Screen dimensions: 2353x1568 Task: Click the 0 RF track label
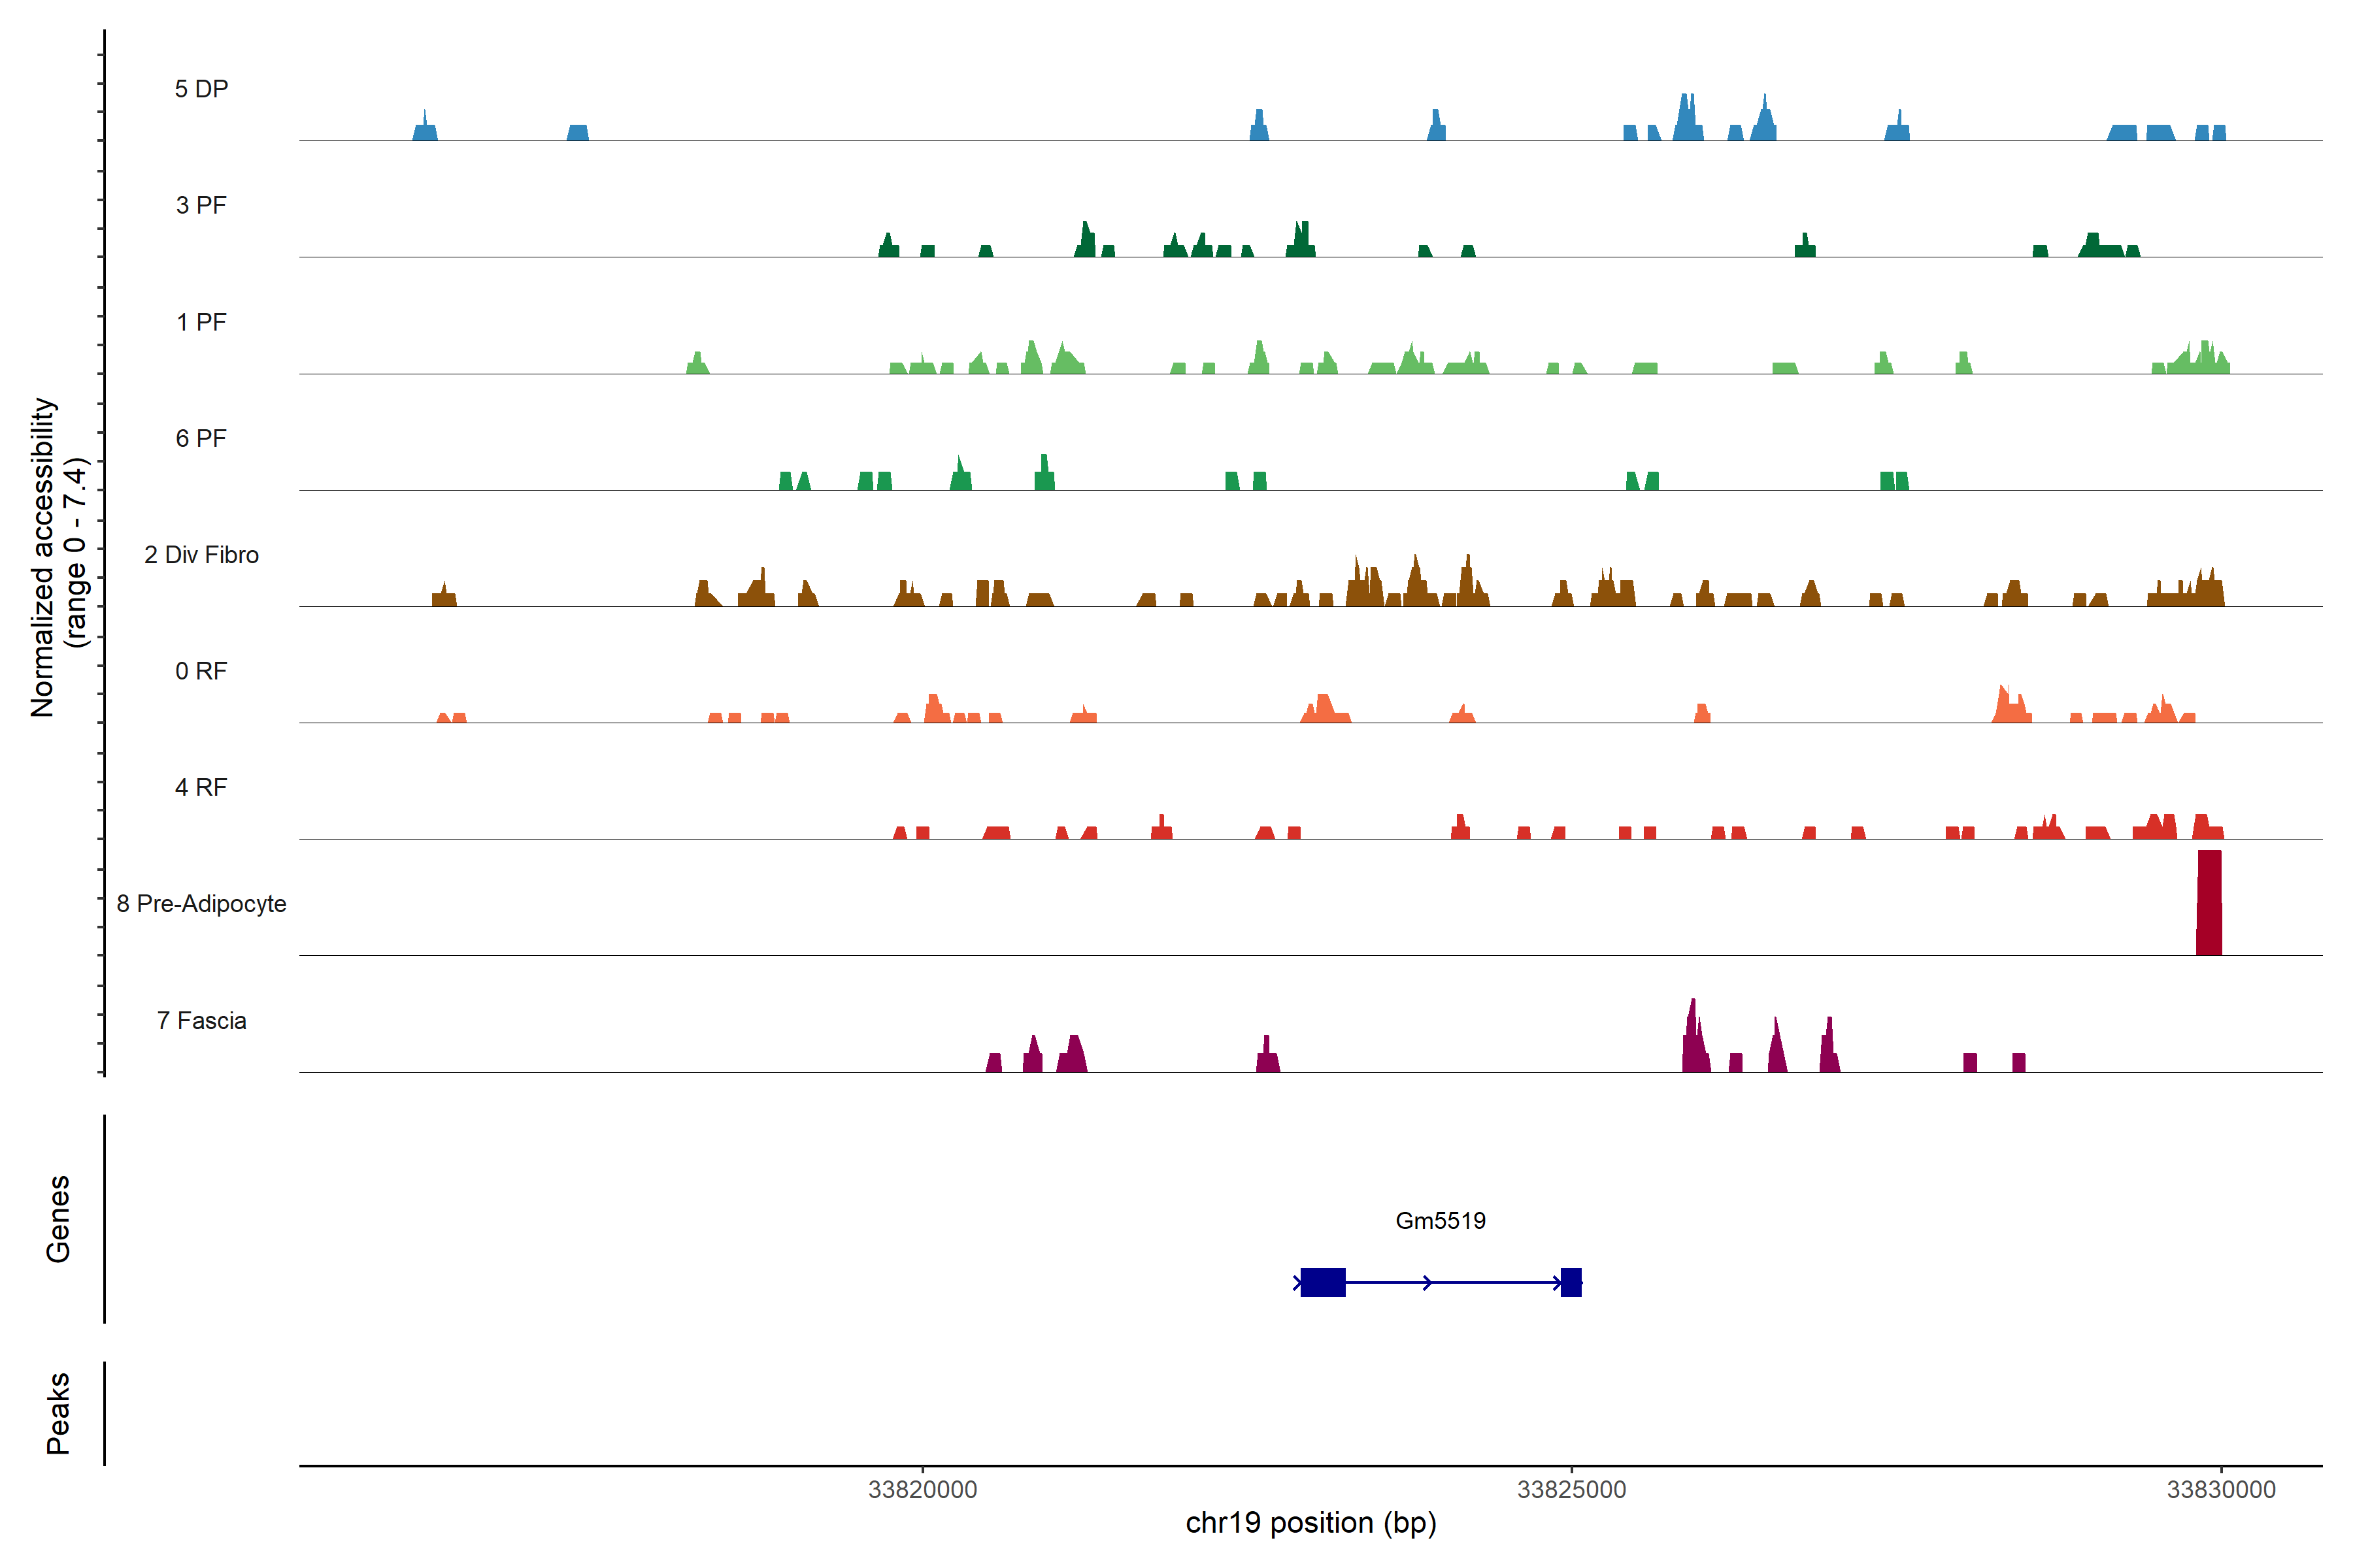click(x=201, y=671)
